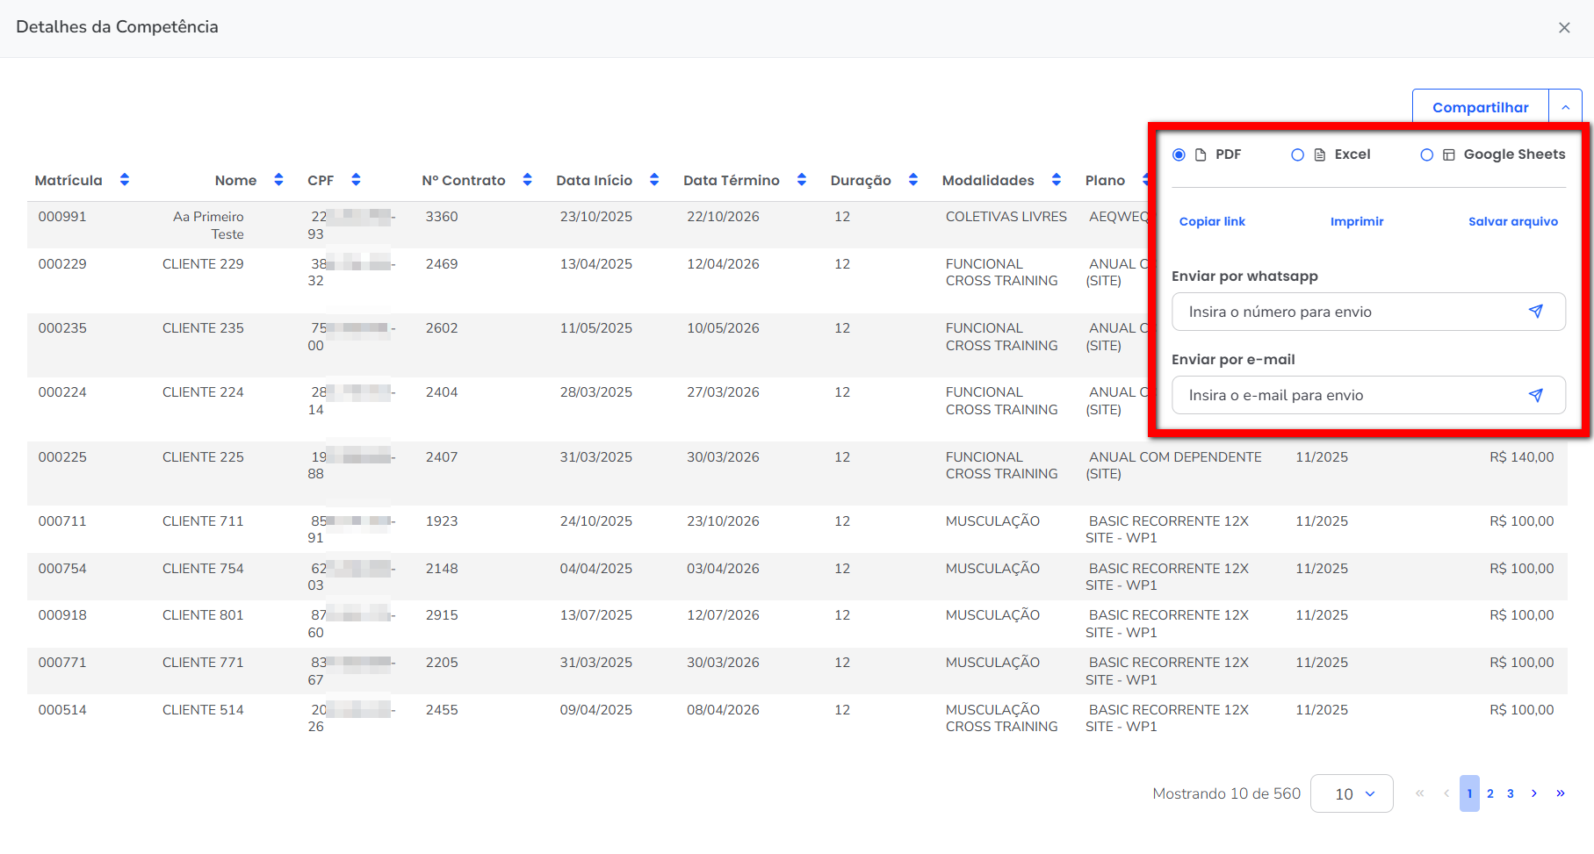
Task: Go to next page chevron in pagination
Action: point(1534,793)
